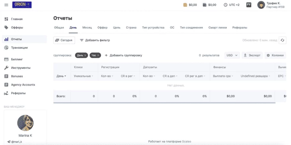Open the Колонки settings button
This screenshot has height=145, width=291.
[275, 55]
